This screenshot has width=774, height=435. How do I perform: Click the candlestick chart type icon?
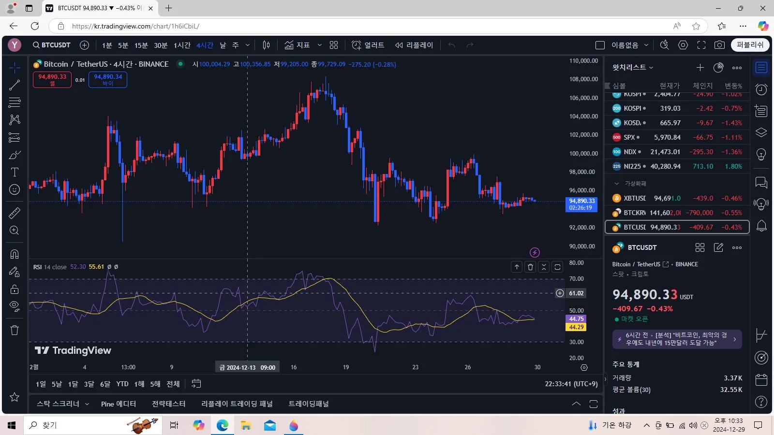coord(266,45)
